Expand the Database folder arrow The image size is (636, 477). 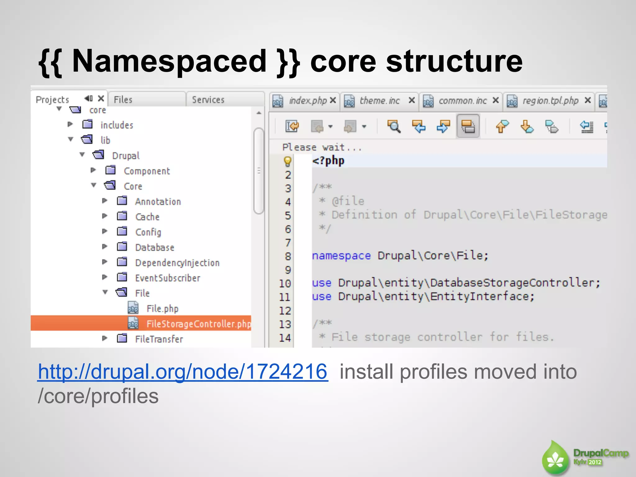coord(105,247)
